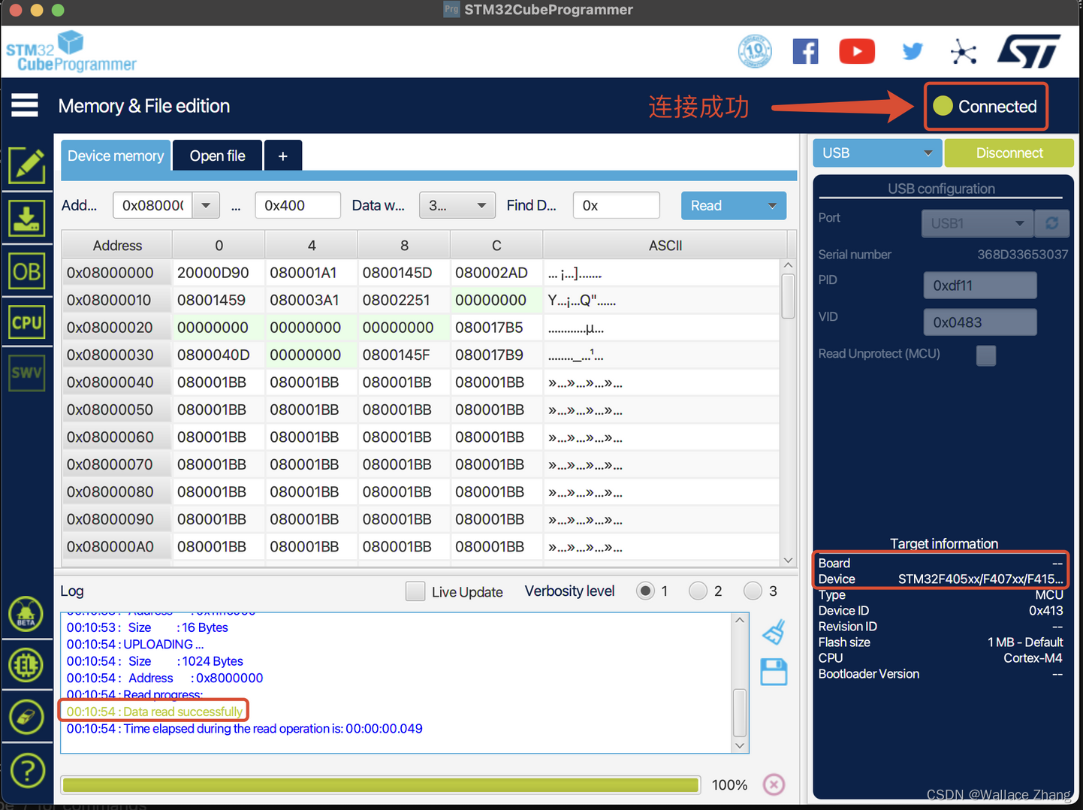Click the size field showing 0x400
The image size is (1083, 810).
tap(298, 205)
